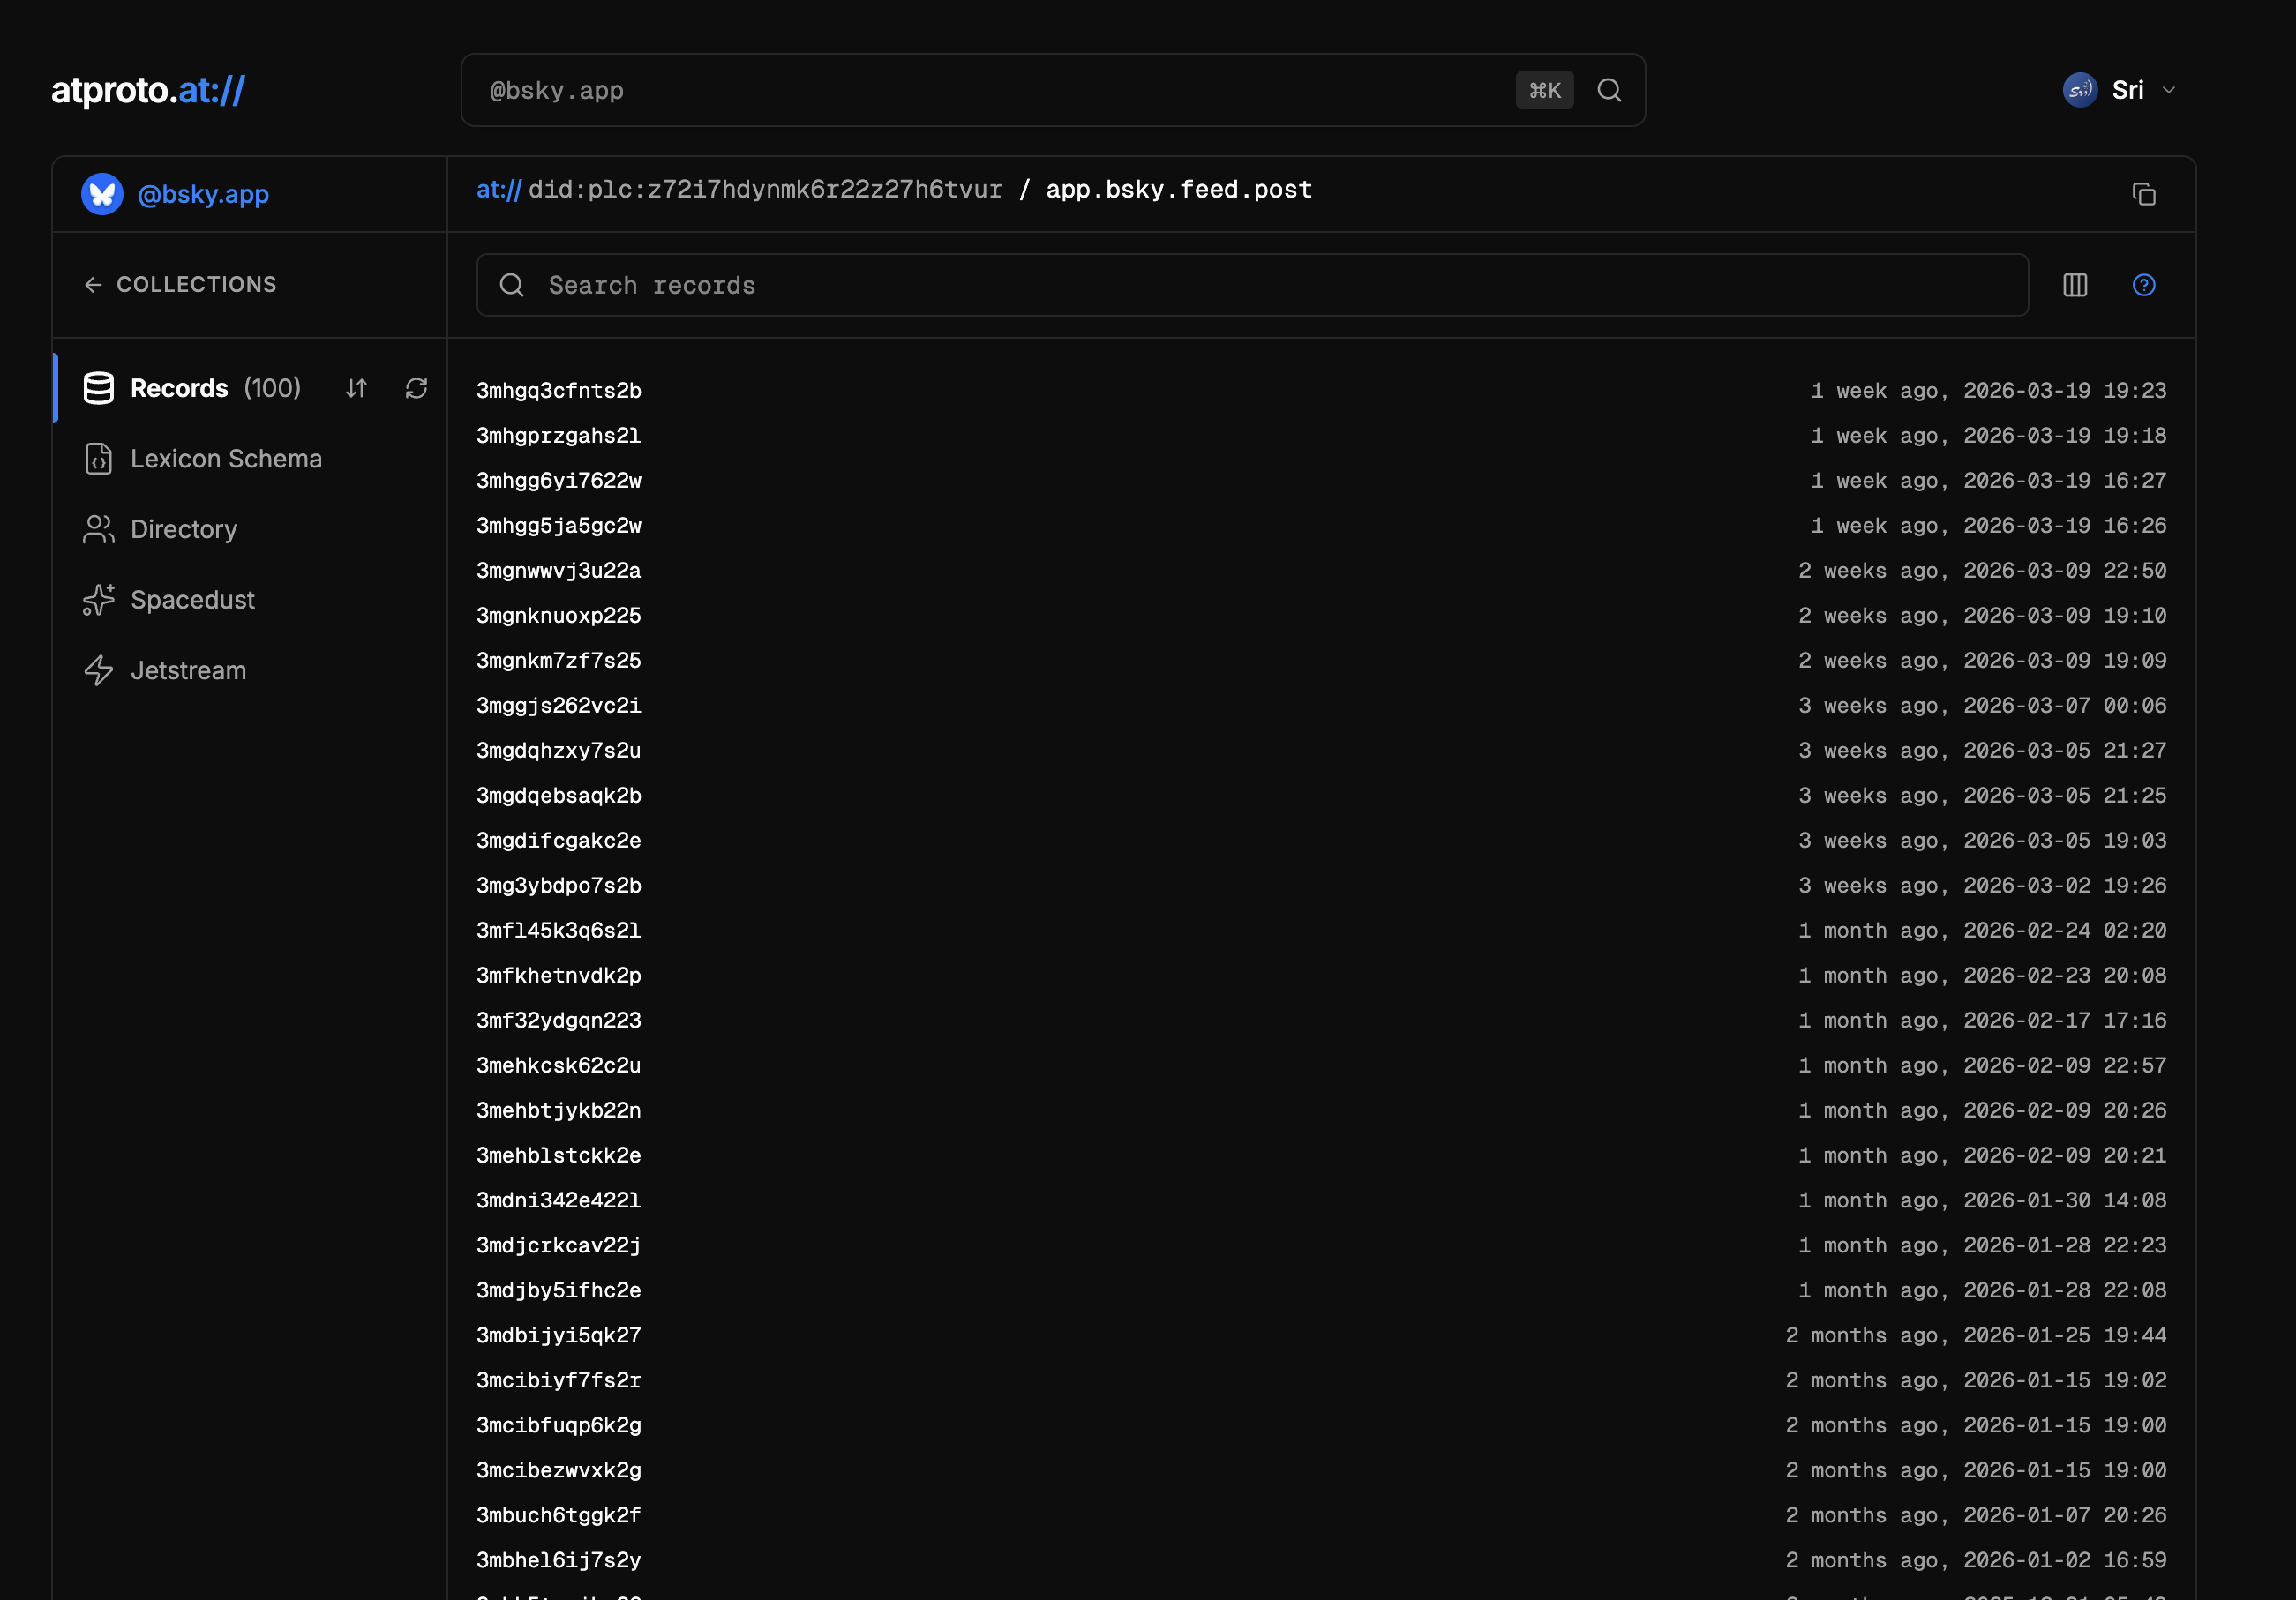Open the Jetstream sidebar item
The width and height of the screenshot is (2296, 1600).
pyautogui.click(x=188, y=670)
